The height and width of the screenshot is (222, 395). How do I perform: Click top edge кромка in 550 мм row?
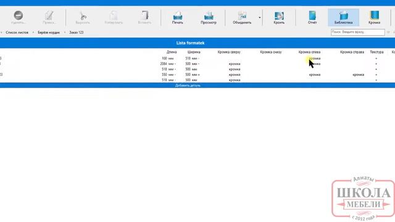(x=235, y=75)
